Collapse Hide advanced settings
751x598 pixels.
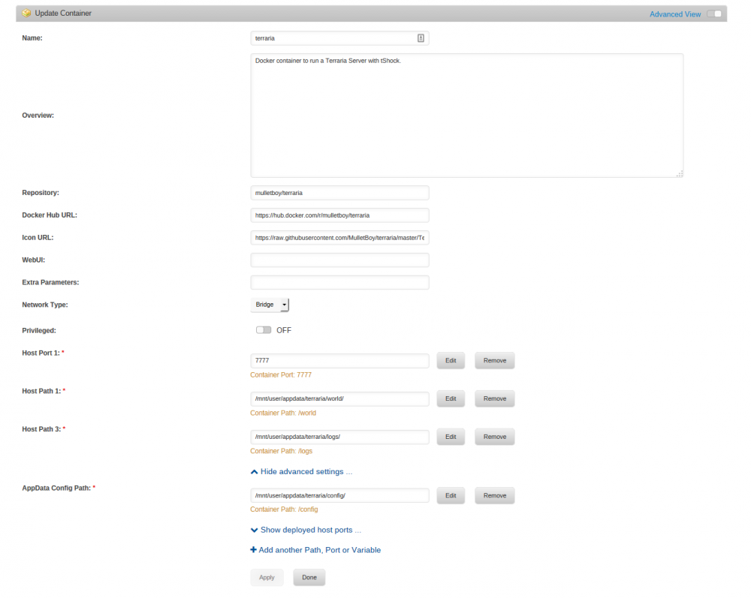click(x=301, y=472)
